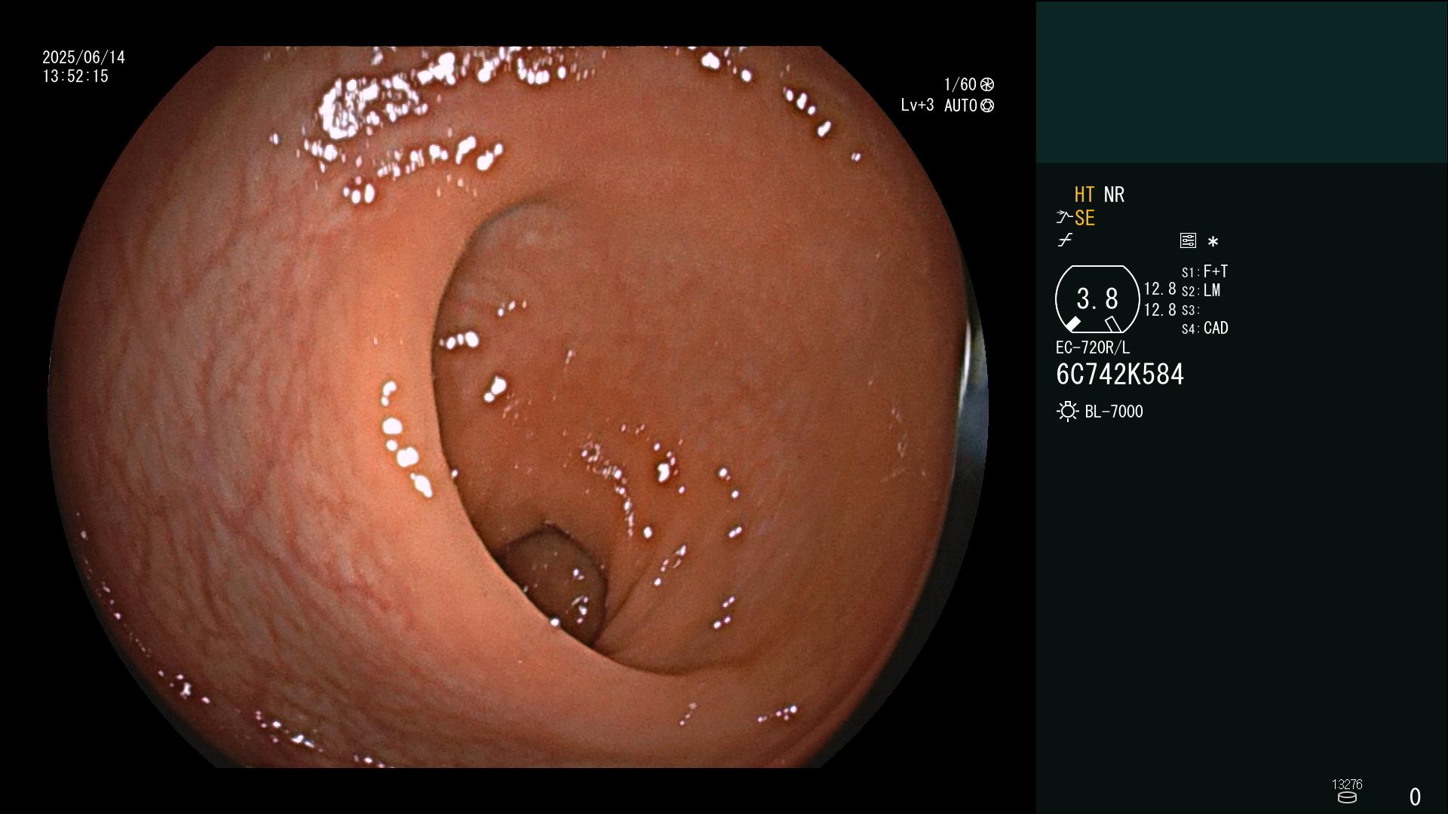
Task: Click the settings sliders icon
Action: 1188,240
